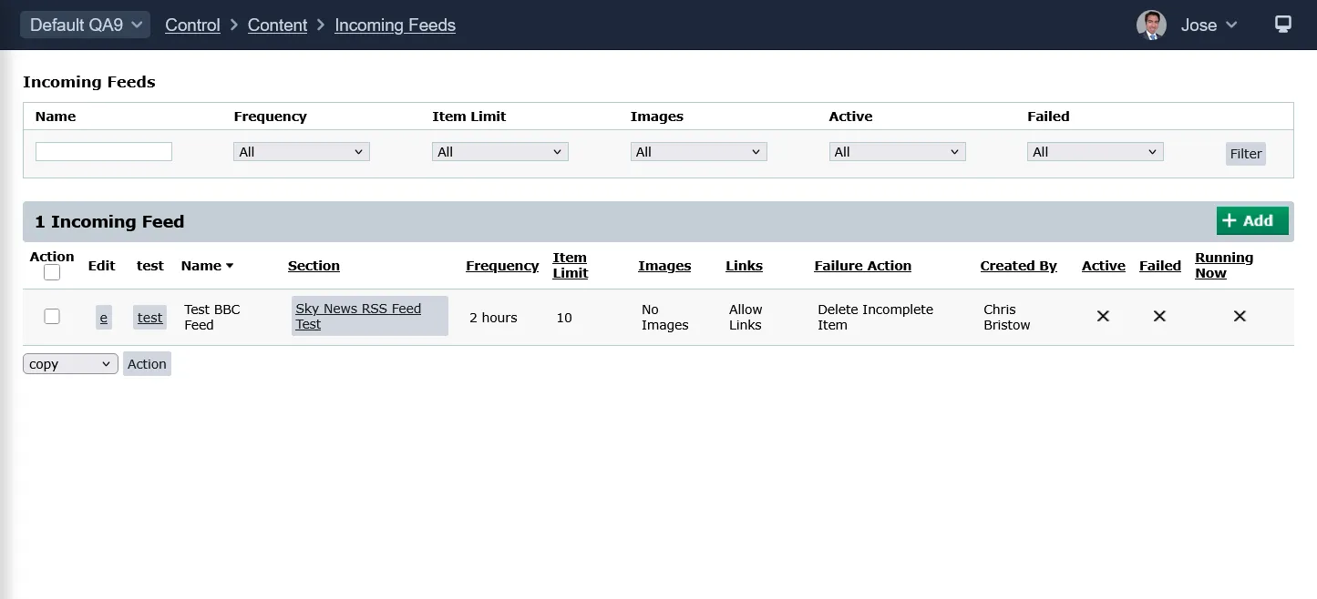Open the copy bulk action dropdown
The width and height of the screenshot is (1317, 599).
[x=70, y=364]
